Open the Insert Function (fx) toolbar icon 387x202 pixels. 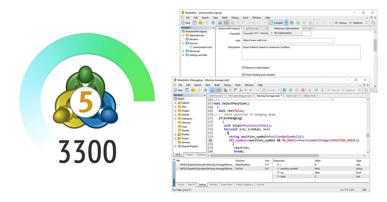pyautogui.click(x=241, y=90)
